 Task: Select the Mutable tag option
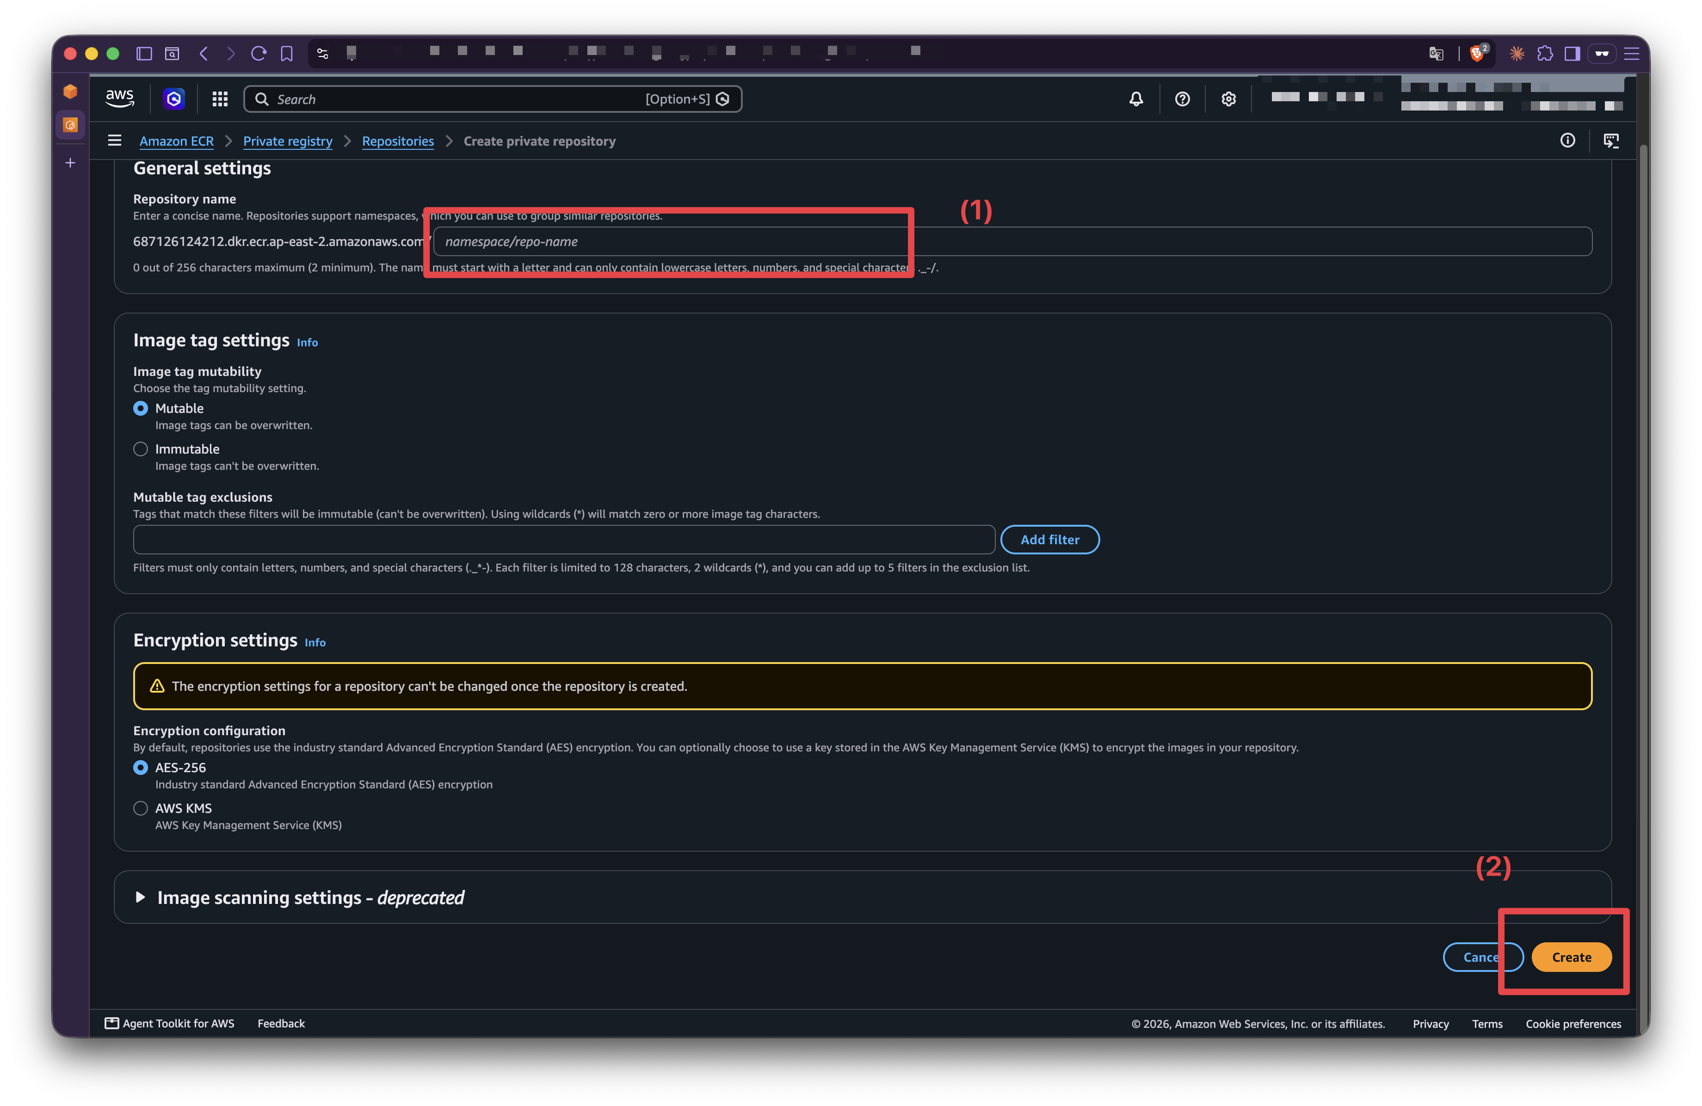(x=141, y=408)
